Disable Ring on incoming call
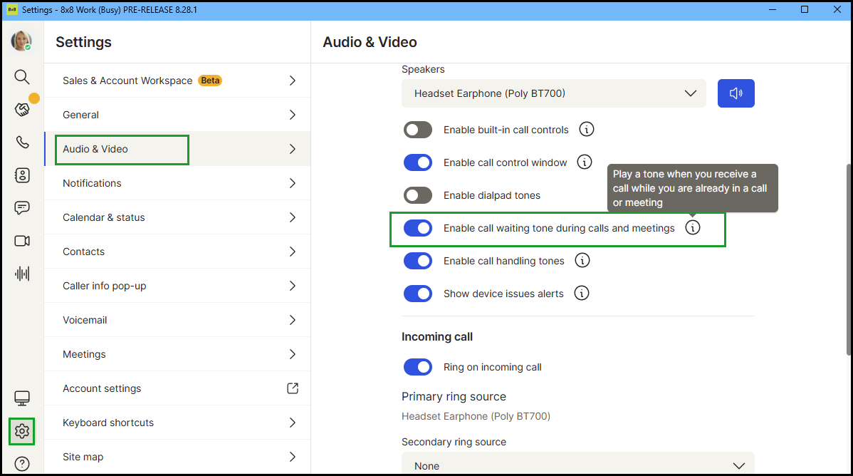Image resolution: width=853 pixels, height=476 pixels. [418, 367]
